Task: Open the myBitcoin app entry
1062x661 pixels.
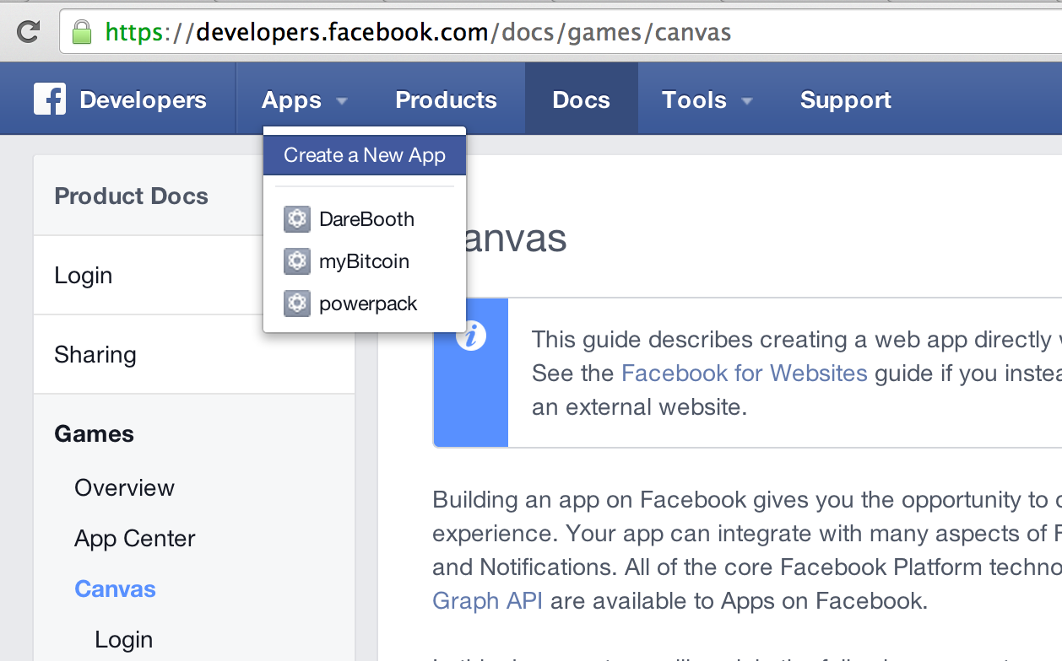Action: click(365, 261)
